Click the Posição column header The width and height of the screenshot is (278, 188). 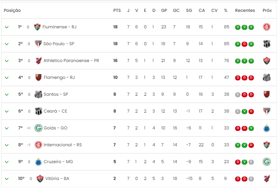(x=12, y=10)
